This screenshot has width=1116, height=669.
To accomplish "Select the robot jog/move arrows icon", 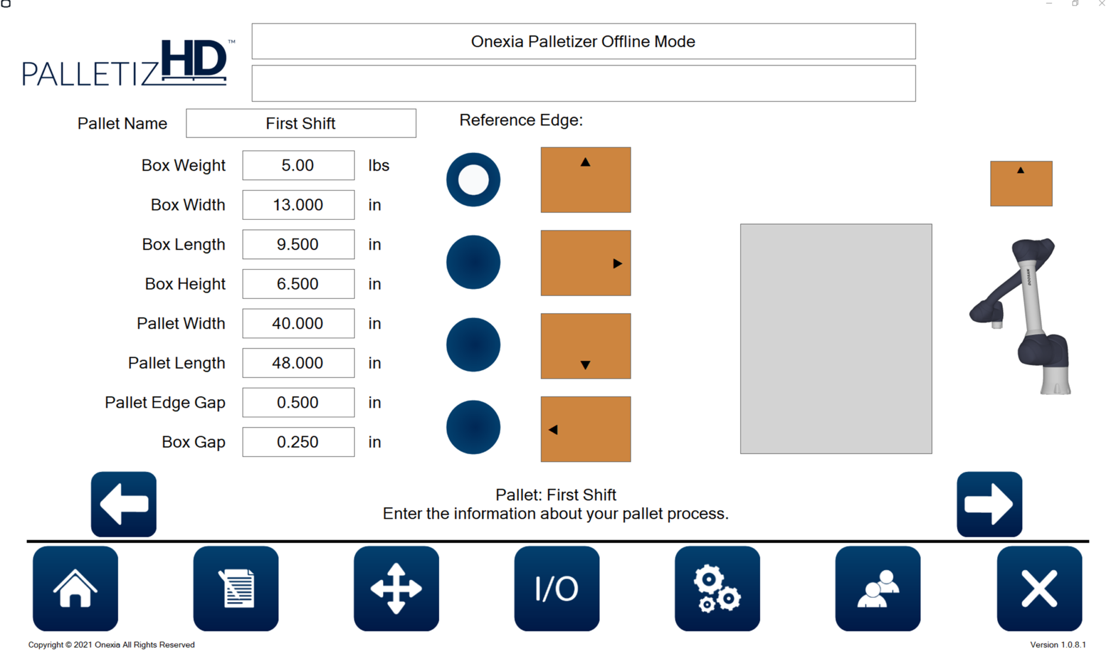I will point(396,589).
